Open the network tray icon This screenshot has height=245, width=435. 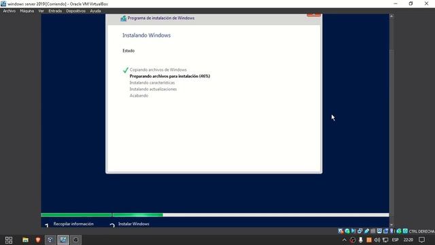click(385, 240)
